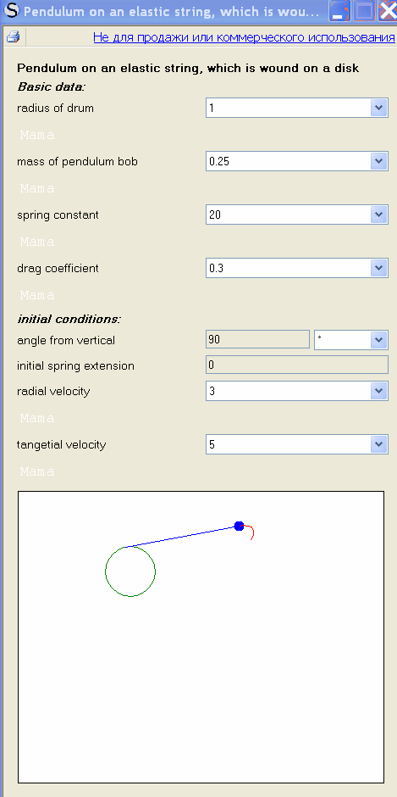Click the blue pendulum bob in plot
397x797 pixels.
tap(239, 526)
